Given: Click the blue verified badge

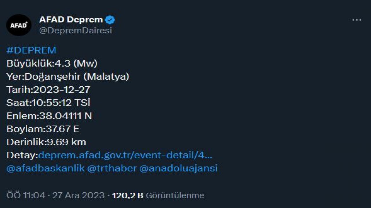Looking at the screenshot, I should pos(110,19).
